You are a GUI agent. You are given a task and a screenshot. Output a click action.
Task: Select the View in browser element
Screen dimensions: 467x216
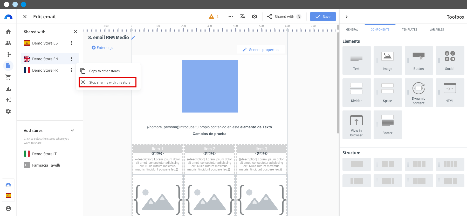click(356, 125)
